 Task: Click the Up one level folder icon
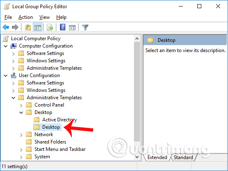click(x=28, y=27)
